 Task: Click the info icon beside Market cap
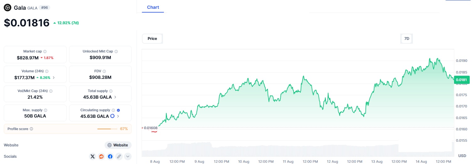pyautogui.click(x=45, y=52)
